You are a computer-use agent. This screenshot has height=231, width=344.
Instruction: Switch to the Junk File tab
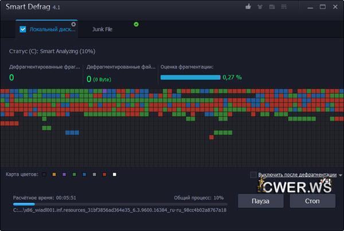pos(103,29)
